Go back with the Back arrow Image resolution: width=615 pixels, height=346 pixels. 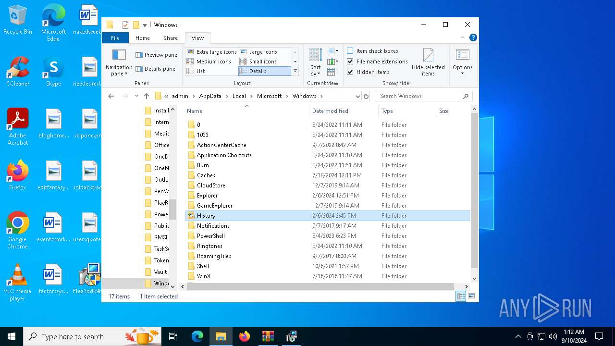[111, 96]
